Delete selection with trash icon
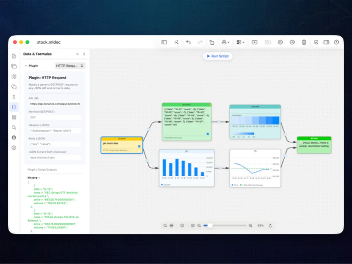The image size is (352, 264). click(x=304, y=42)
